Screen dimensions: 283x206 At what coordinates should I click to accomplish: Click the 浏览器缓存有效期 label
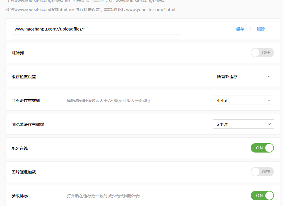(28, 124)
